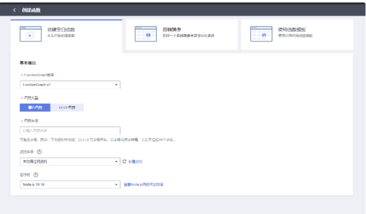The image size is (366, 214).
Task: Choose the 事件函数 function type
Action: pyautogui.click(x=35, y=107)
